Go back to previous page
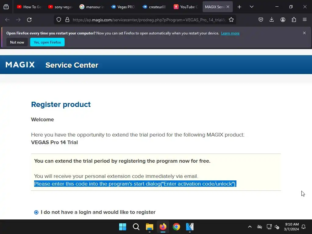The image size is (312, 234). (x=7, y=20)
